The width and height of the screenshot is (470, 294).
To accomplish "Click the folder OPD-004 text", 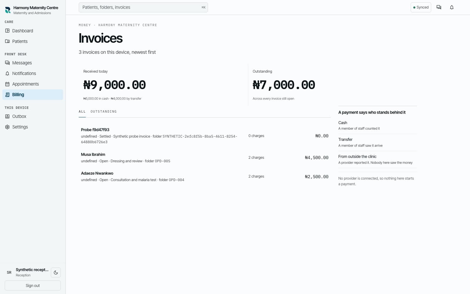I will [x=172, y=180].
